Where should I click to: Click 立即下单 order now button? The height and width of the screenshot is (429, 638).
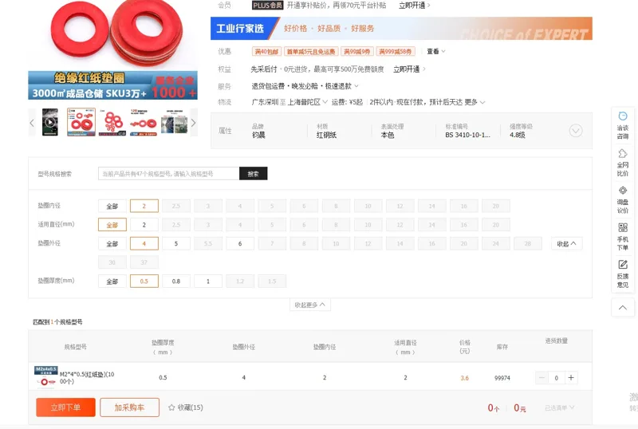pyautogui.click(x=66, y=407)
